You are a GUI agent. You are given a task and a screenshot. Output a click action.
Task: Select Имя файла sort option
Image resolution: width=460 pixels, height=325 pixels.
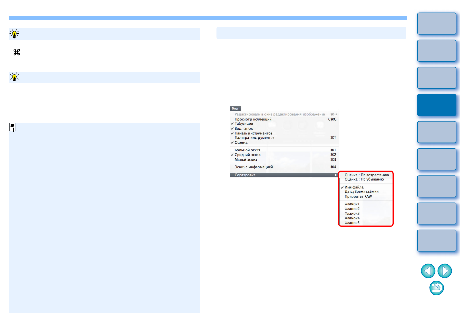[x=366, y=187]
